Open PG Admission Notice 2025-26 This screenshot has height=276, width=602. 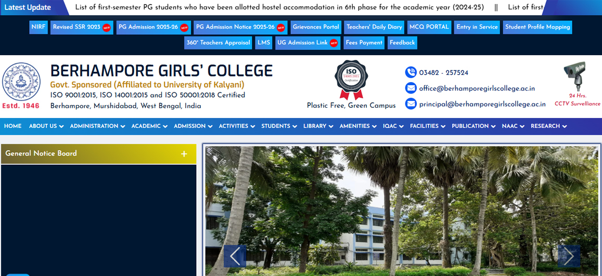240,27
